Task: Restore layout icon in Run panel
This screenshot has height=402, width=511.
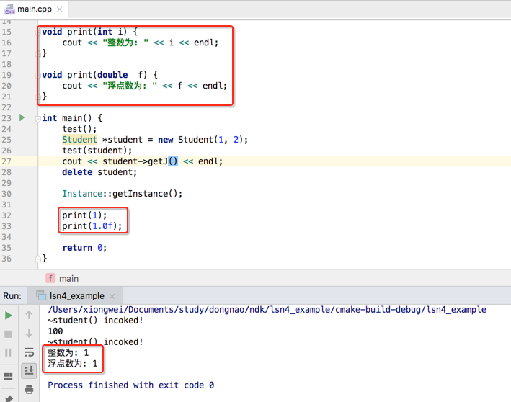Action: 8,377
